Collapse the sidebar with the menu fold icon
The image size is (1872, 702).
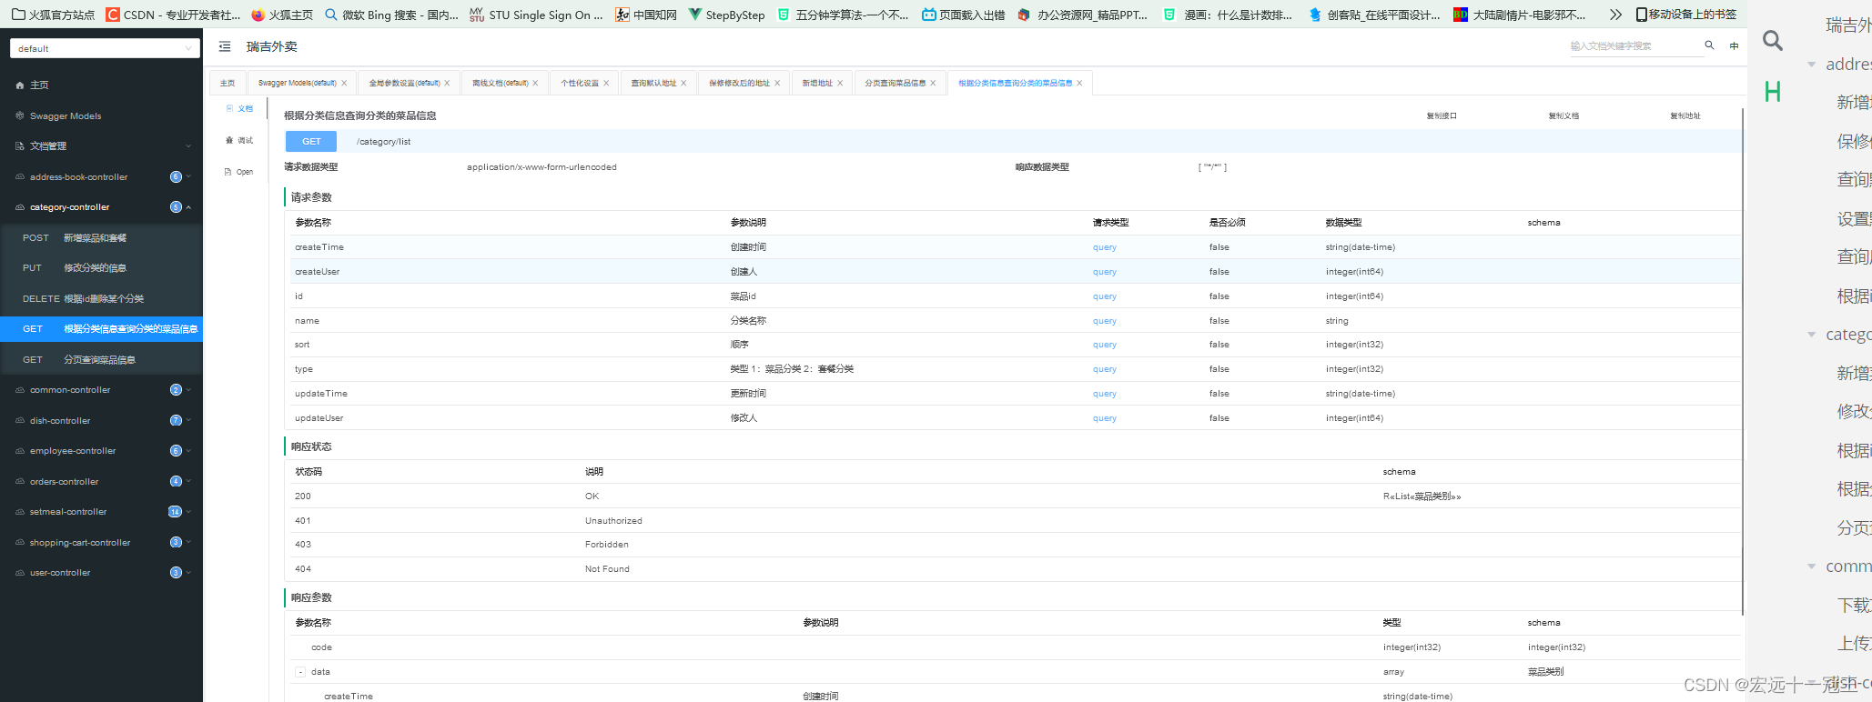click(x=225, y=46)
